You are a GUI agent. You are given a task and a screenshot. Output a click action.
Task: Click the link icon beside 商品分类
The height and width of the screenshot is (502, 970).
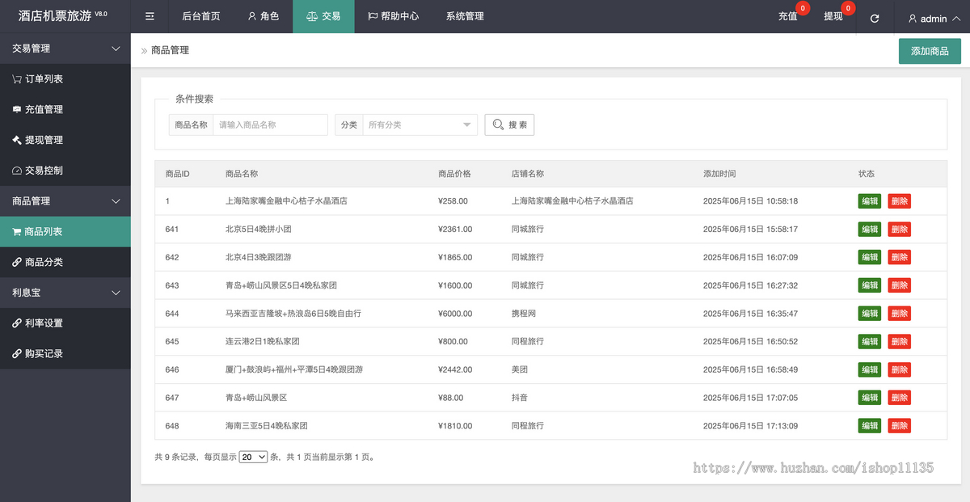tap(17, 262)
